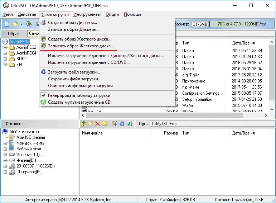Open the Инструменты menu
The height and width of the screenshot is (203, 276).
pyautogui.click(x=87, y=14)
